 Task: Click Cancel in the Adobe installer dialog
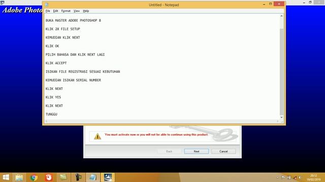point(223,152)
